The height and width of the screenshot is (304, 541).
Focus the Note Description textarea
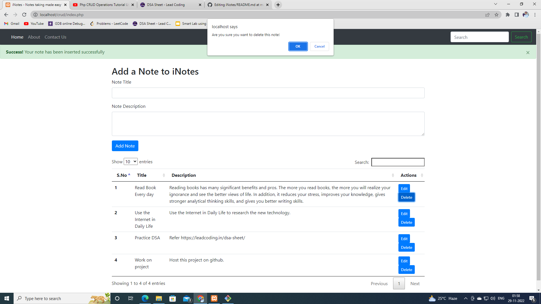[x=268, y=124]
